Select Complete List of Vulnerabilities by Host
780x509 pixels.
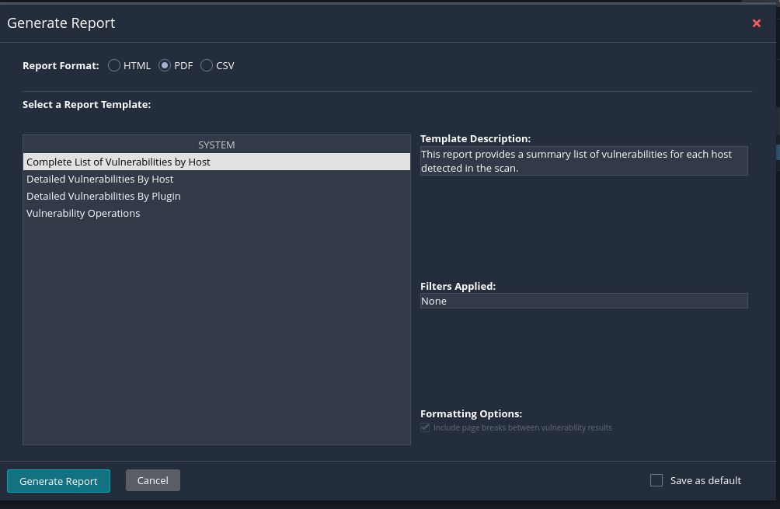[x=118, y=162]
